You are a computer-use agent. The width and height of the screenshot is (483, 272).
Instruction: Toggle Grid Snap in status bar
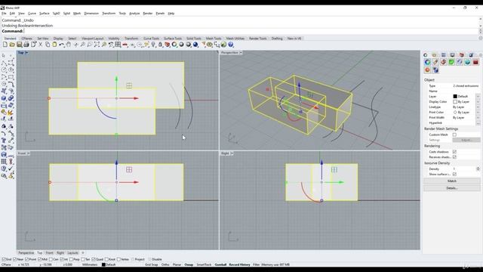pyautogui.click(x=151, y=264)
